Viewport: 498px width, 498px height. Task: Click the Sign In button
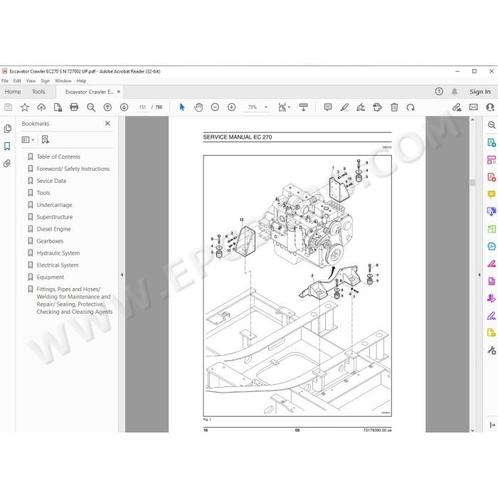(480, 92)
